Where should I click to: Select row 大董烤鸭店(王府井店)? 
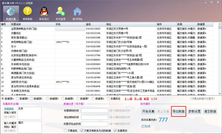coord(107,60)
